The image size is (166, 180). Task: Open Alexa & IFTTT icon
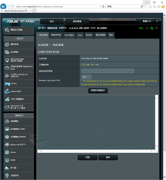coord(7,145)
